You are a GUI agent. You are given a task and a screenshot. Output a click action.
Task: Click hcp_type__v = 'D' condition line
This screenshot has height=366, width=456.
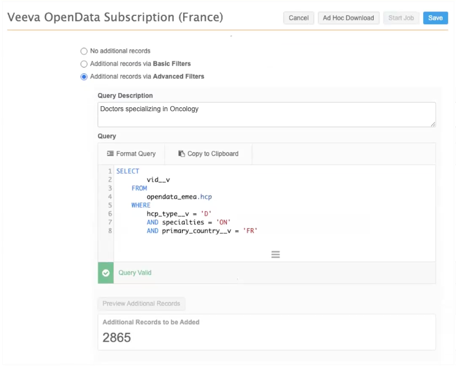[x=179, y=214]
